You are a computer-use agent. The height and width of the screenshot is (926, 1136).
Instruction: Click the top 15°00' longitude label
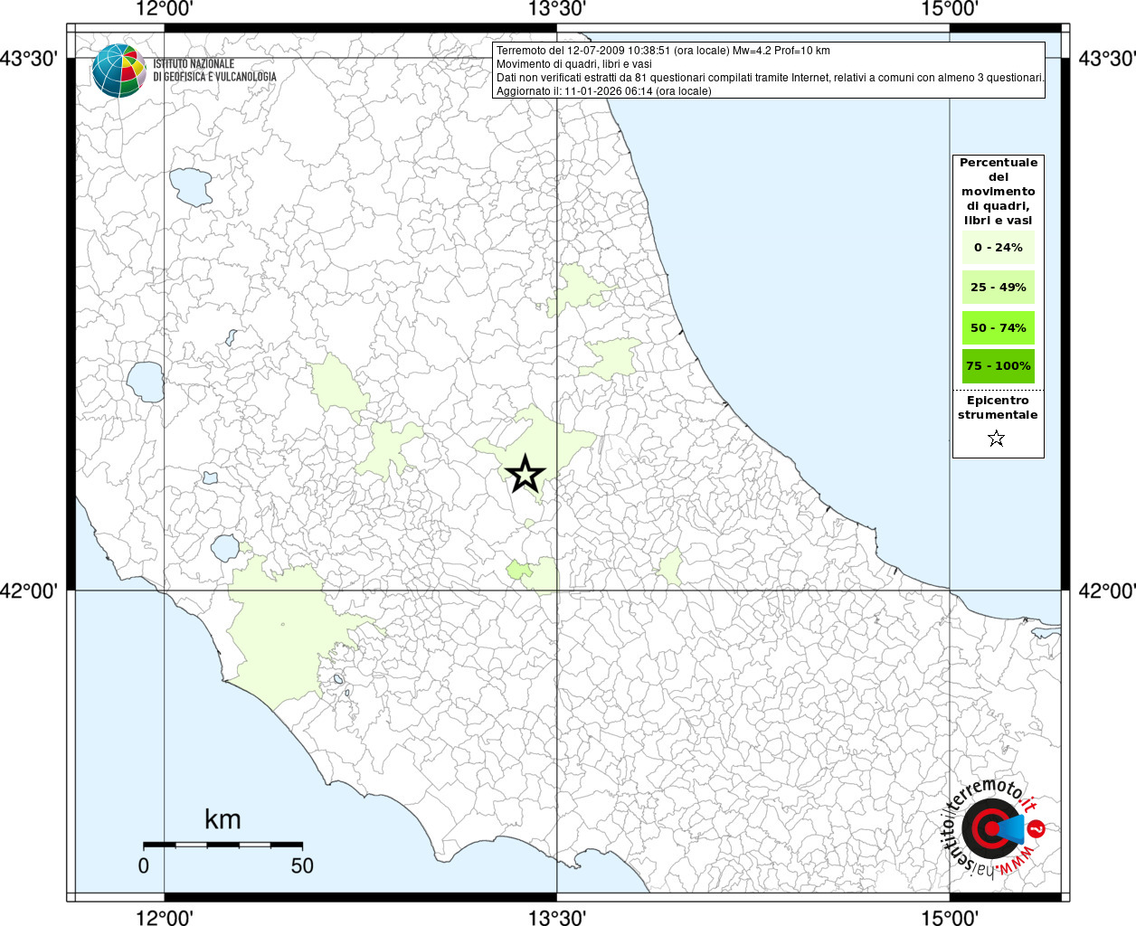pyautogui.click(x=950, y=9)
